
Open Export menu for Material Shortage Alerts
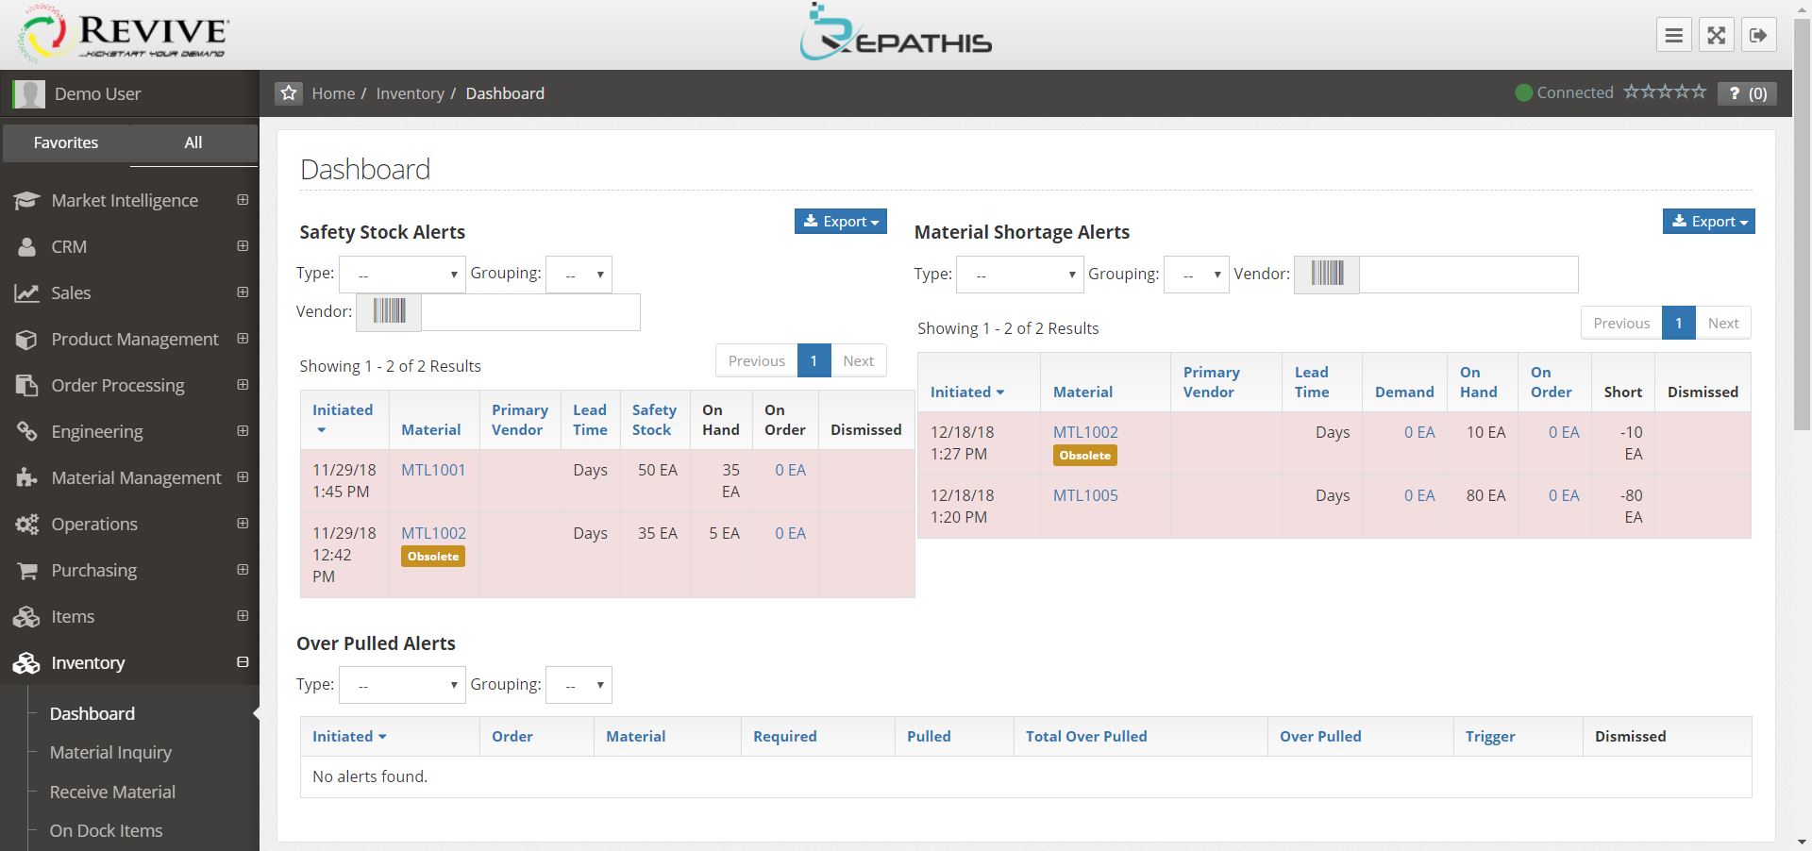(1708, 221)
